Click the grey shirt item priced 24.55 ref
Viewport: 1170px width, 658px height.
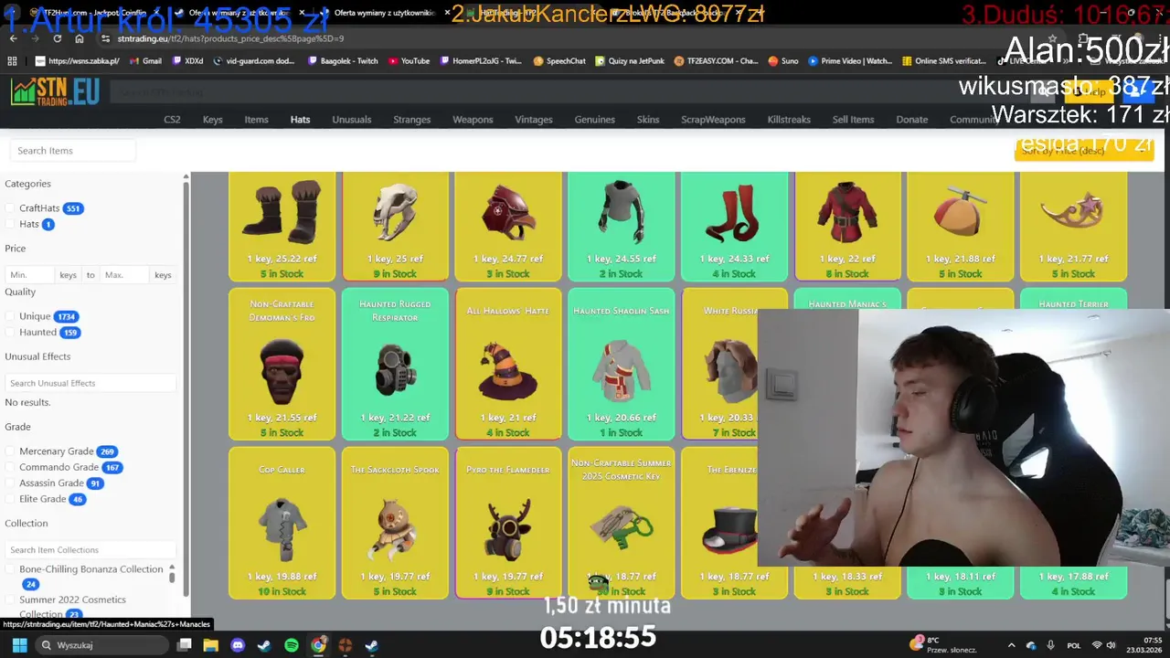coord(622,226)
